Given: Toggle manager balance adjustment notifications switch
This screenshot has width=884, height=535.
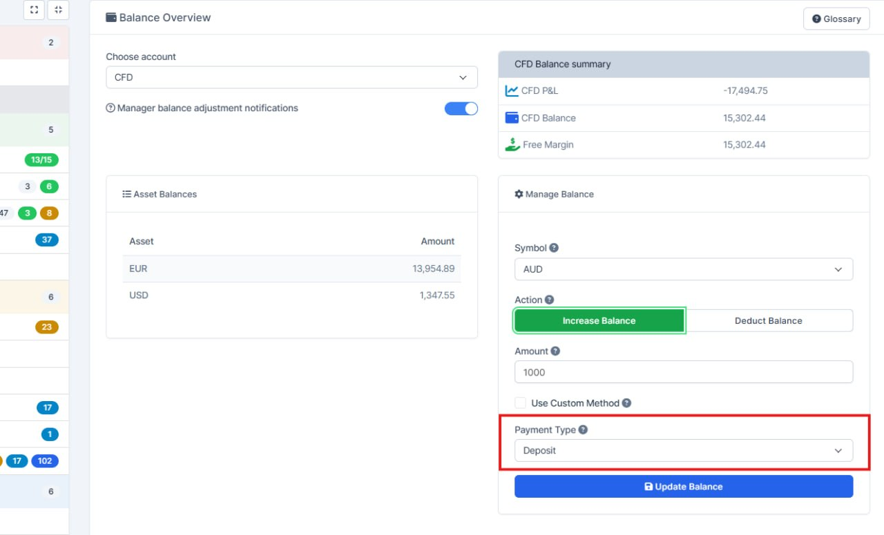Looking at the screenshot, I should pos(461,108).
